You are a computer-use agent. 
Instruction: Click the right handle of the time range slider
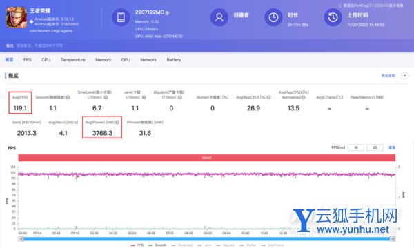pos(393,239)
